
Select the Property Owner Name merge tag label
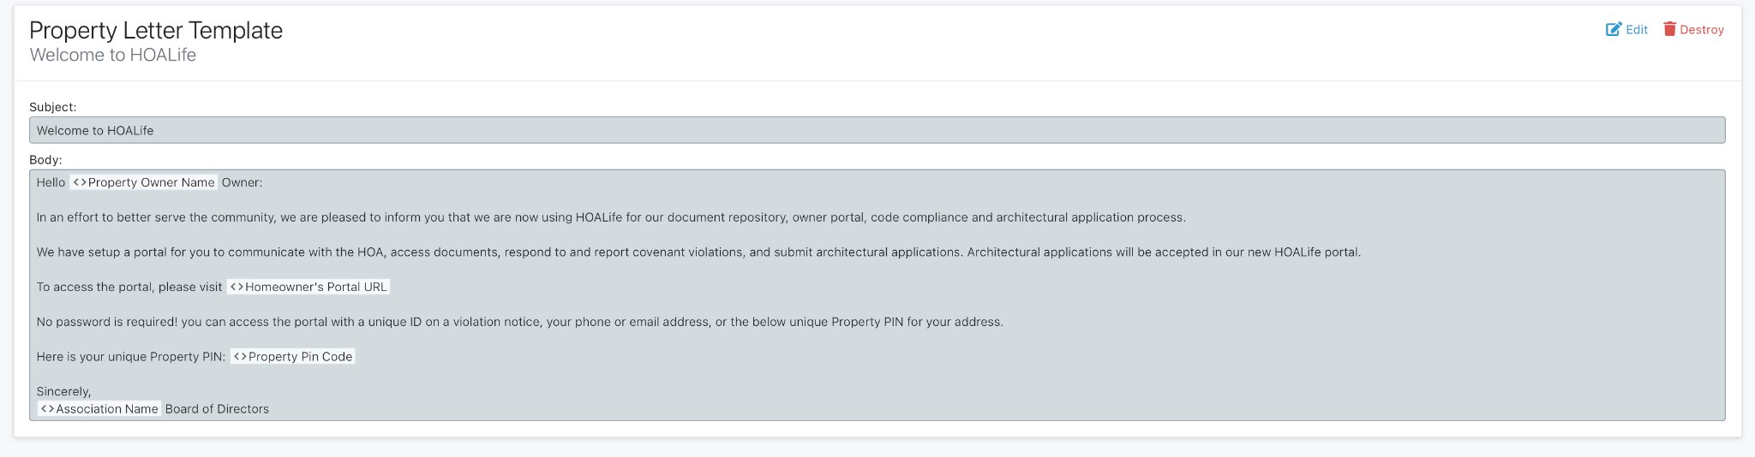pos(151,182)
